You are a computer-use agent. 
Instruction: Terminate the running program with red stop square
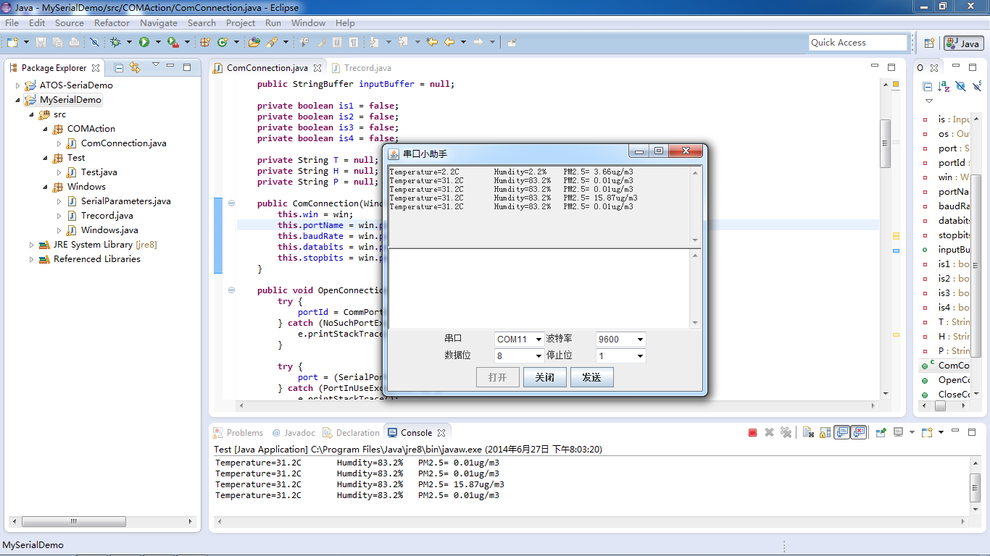[752, 433]
